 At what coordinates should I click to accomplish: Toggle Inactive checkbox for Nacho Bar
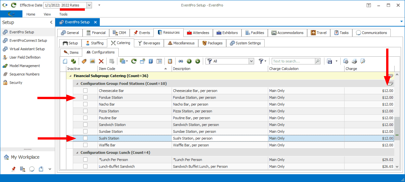pyautogui.click(x=85, y=104)
